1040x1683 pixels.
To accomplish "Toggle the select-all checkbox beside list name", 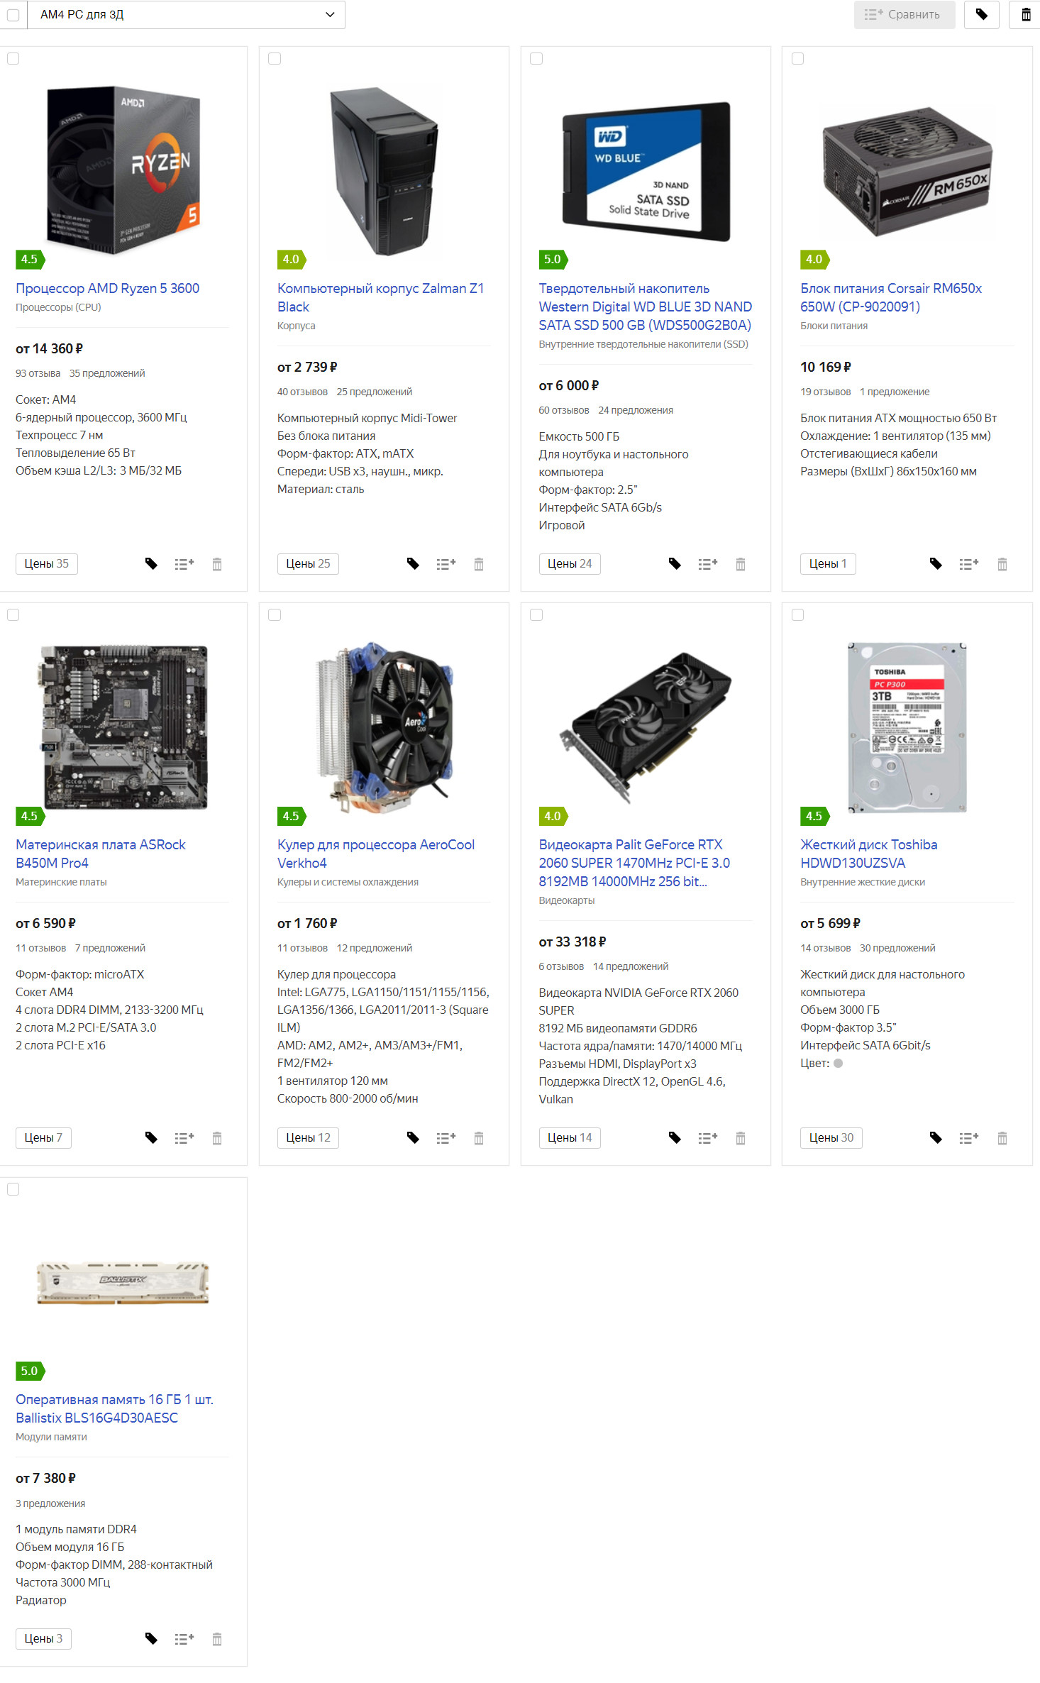I will 13,15.
